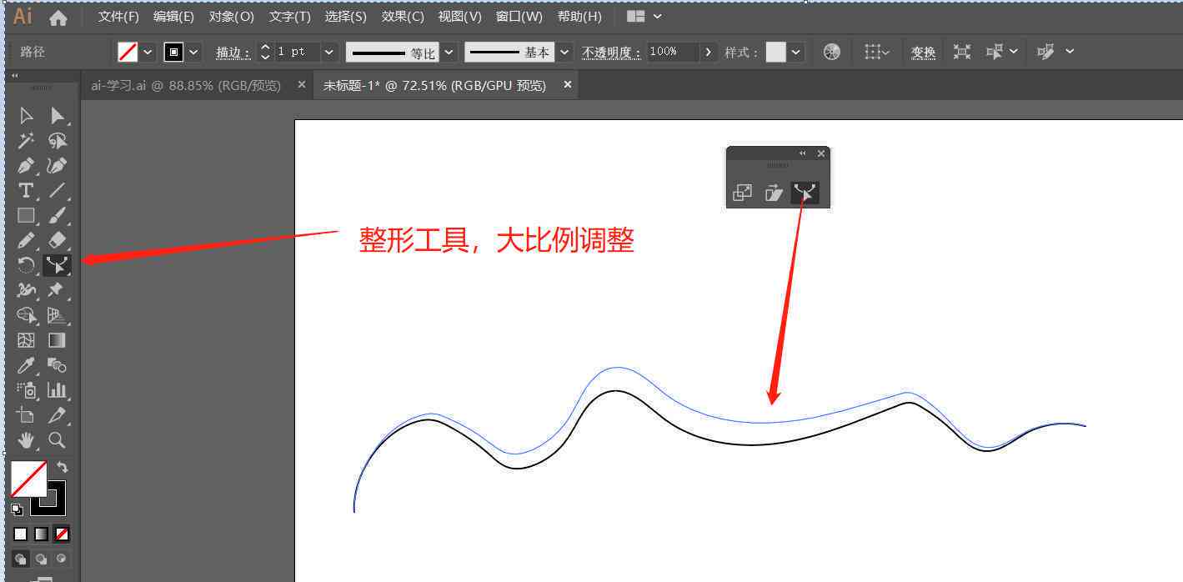Image resolution: width=1183 pixels, height=582 pixels.
Task: Select the Puppet Warp pin tool
Action: (57, 290)
